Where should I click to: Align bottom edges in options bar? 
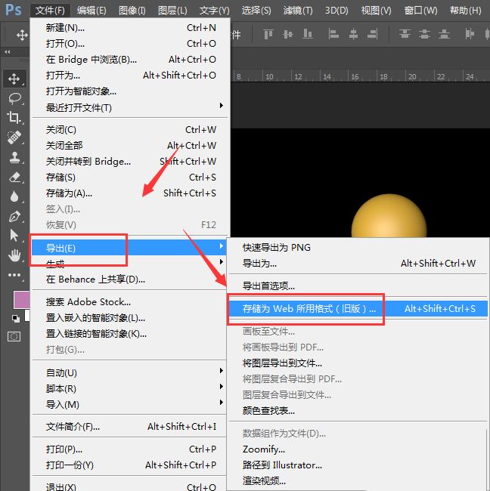308,34
